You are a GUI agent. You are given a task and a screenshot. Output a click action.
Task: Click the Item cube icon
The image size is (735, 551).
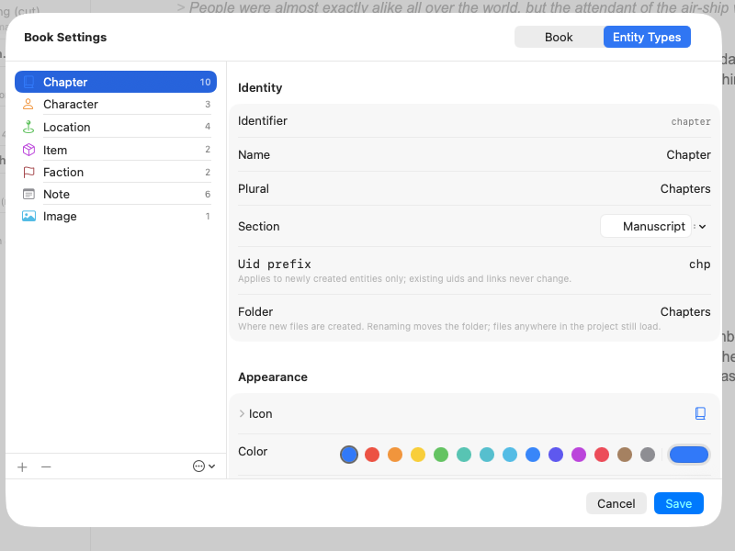tap(28, 150)
